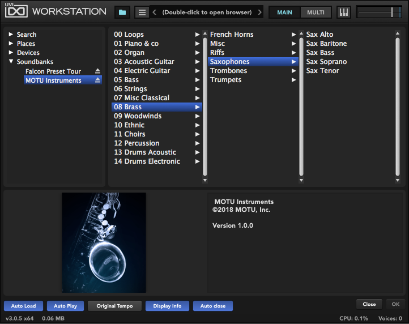Open Sax Soprano preset folder
The height and width of the screenshot is (324, 409).
coord(326,62)
